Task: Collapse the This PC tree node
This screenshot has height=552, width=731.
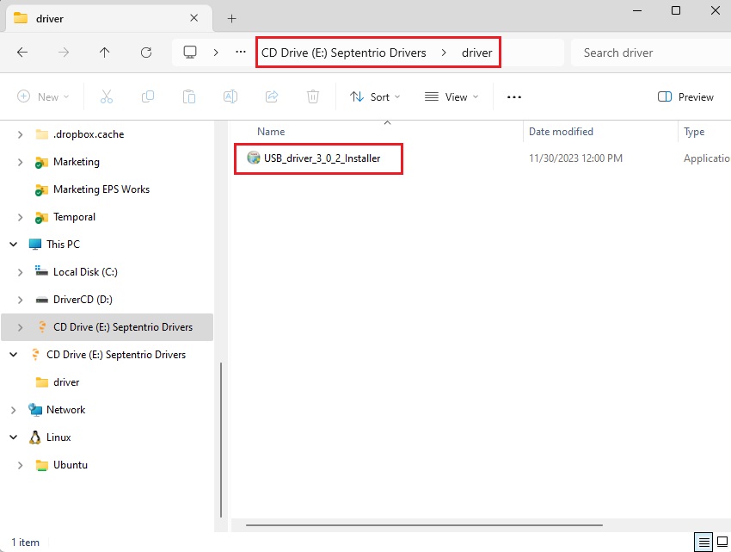Action: pyautogui.click(x=14, y=245)
